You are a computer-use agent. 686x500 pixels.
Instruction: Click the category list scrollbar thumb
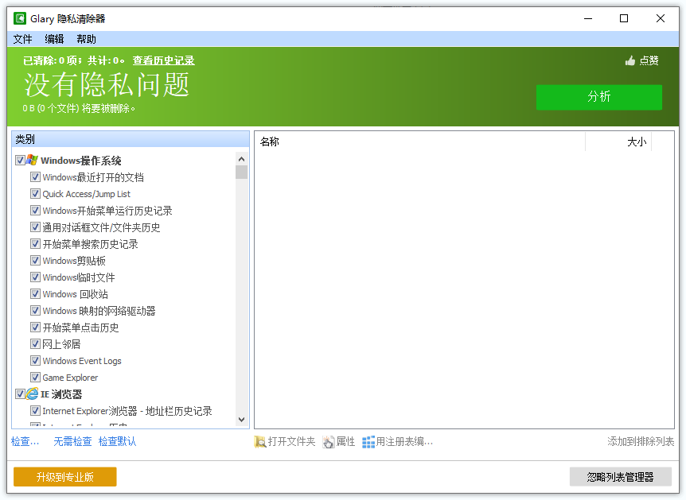point(241,172)
